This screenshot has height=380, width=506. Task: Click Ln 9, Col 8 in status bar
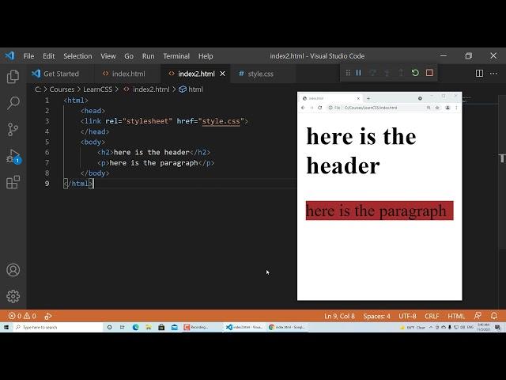(339, 316)
